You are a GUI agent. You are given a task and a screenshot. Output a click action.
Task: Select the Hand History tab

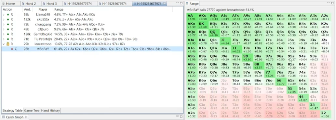click(50, 111)
